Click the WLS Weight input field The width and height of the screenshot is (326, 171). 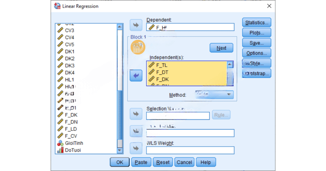[190, 150]
